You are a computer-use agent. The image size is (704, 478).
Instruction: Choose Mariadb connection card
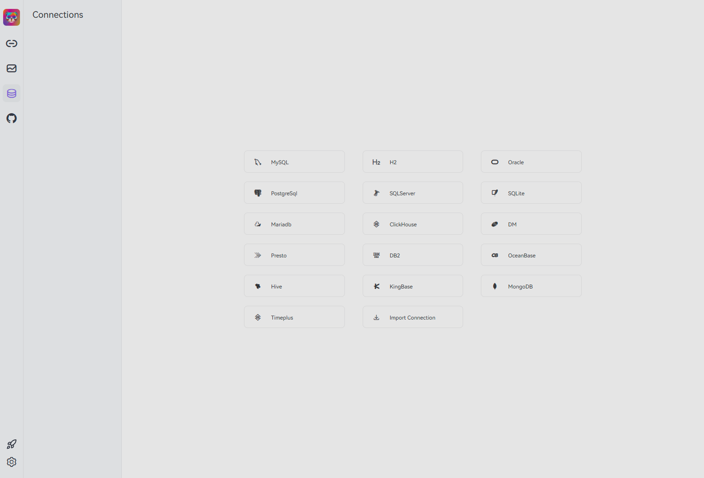pyautogui.click(x=294, y=224)
